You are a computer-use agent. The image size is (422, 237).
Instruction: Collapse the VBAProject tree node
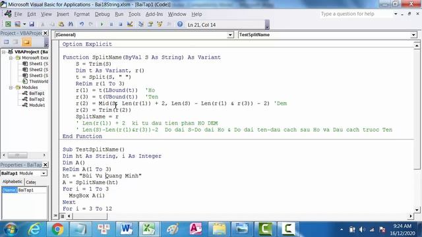3,52
